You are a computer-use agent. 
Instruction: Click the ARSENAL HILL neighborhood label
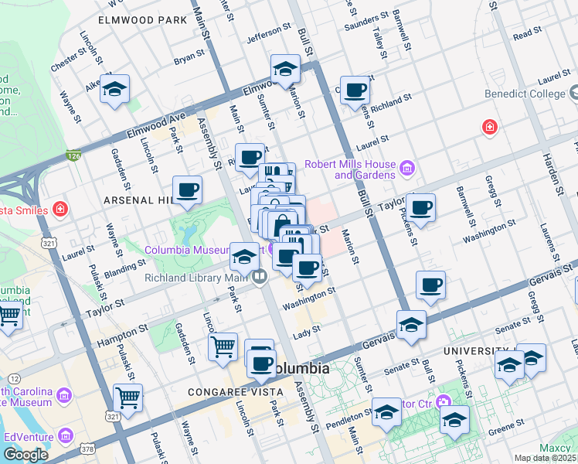(x=138, y=200)
